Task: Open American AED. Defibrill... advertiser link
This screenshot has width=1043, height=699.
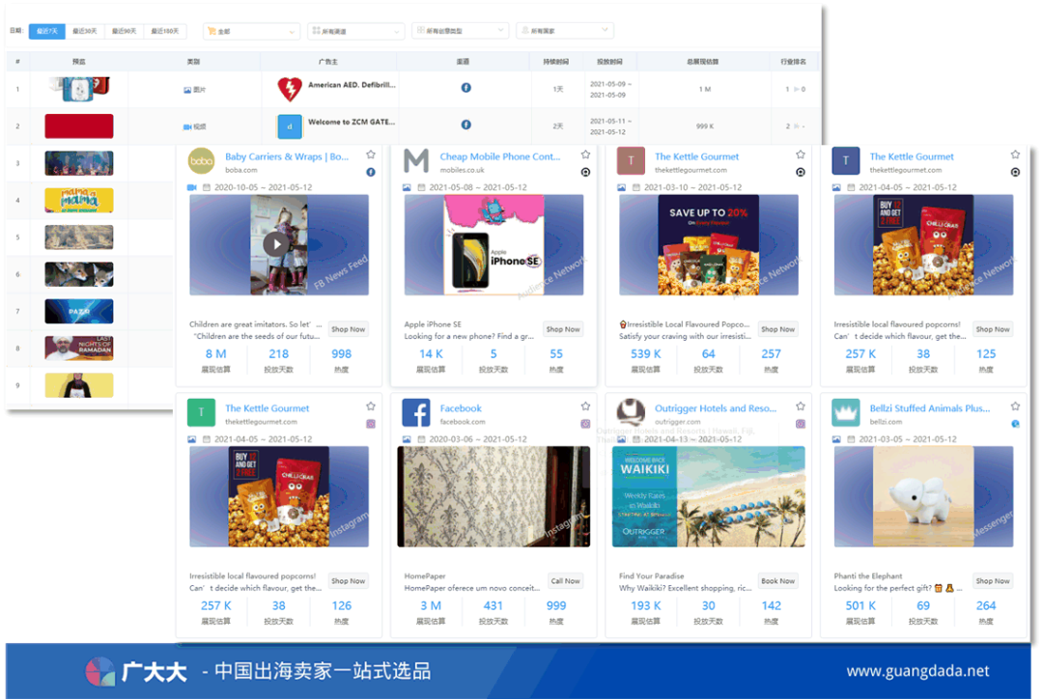Action: [352, 84]
